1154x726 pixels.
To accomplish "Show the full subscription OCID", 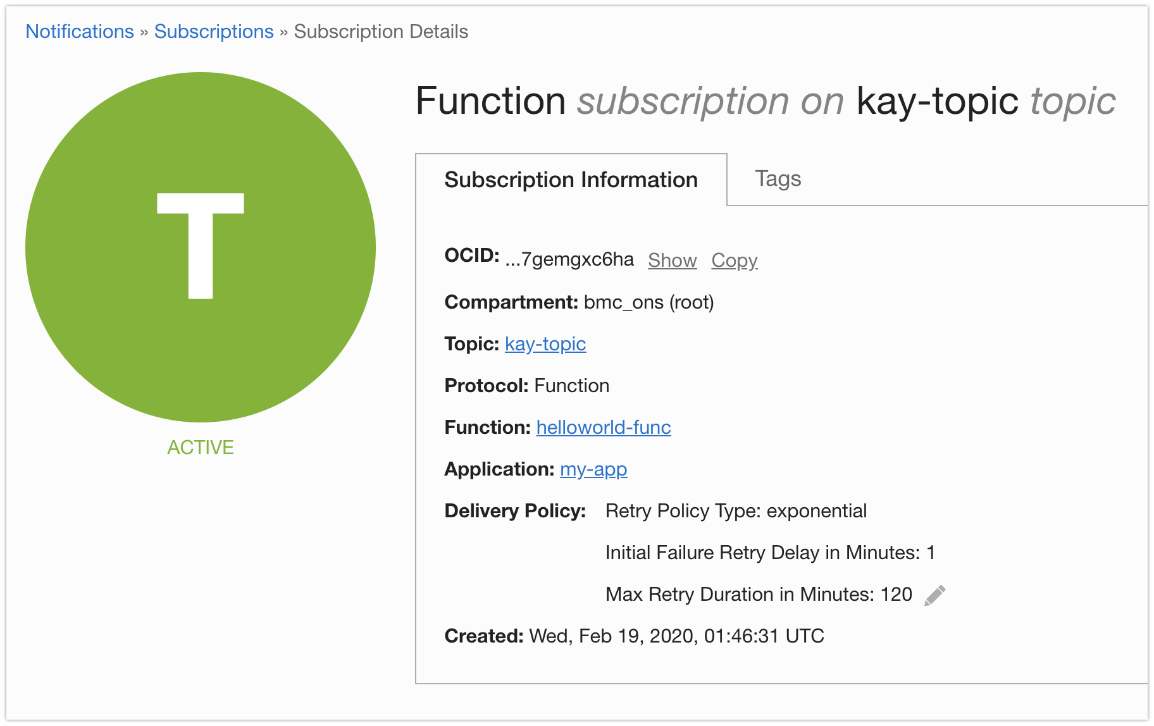I will point(672,260).
